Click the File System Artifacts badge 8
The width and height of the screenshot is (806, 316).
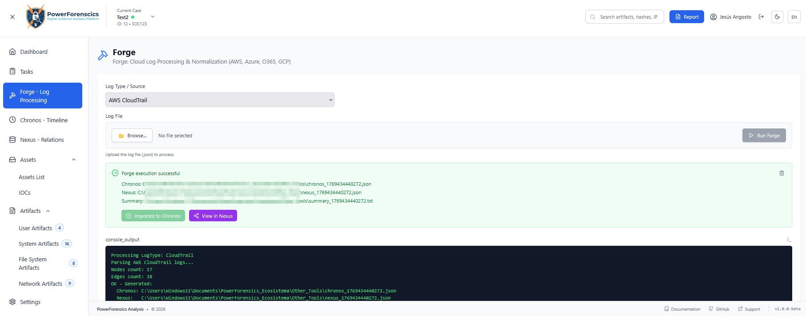coord(73,263)
